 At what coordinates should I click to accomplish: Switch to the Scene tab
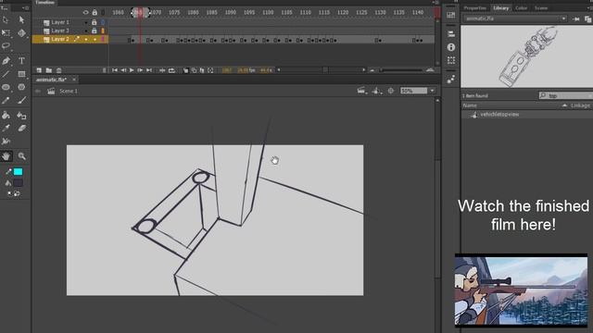tap(541, 8)
